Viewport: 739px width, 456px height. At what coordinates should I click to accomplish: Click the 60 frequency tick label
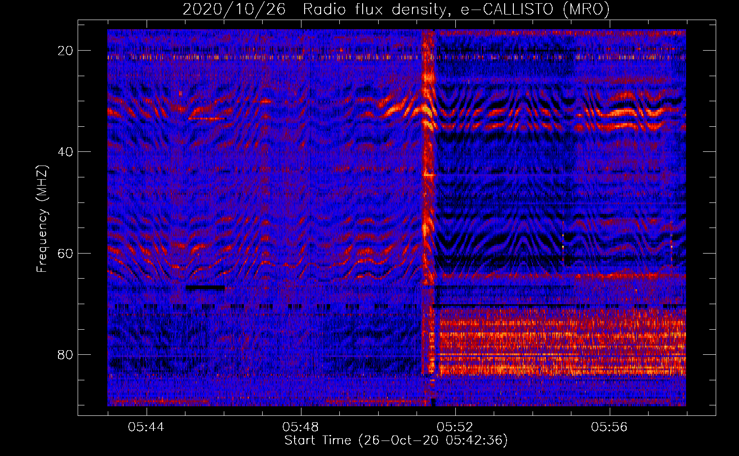(x=66, y=253)
